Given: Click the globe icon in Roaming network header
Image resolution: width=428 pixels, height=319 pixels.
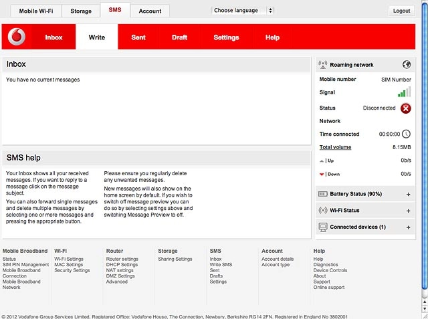Looking at the screenshot, I should pos(407,65).
